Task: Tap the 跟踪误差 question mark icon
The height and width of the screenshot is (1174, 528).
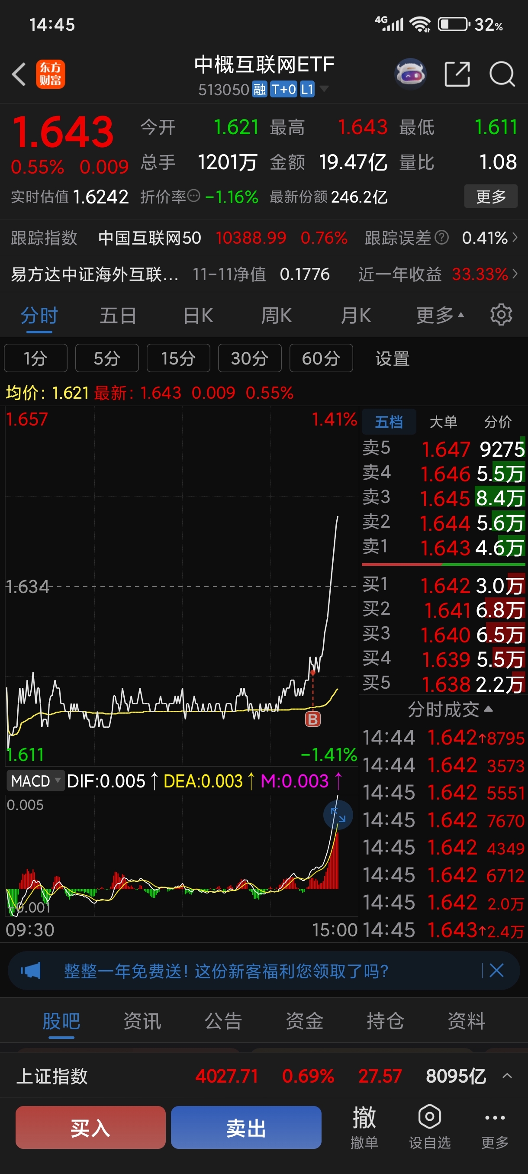Action: pyautogui.click(x=441, y=238)
